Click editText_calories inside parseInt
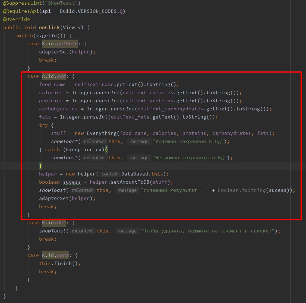The image size is (306, 303). (148, 93)
